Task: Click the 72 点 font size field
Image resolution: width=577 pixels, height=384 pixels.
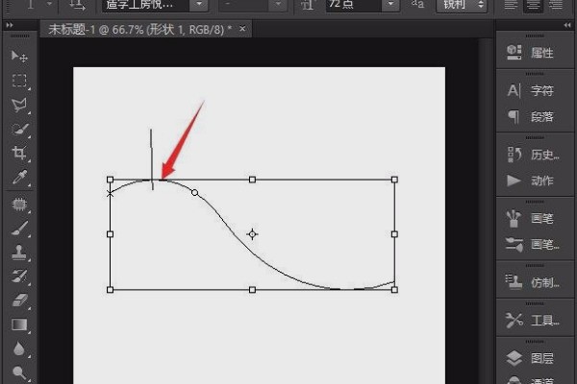Action: (354, 5)
